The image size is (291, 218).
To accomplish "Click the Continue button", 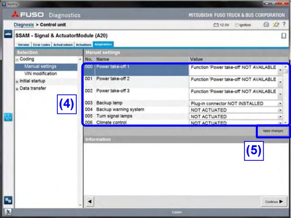I will pos(274,201).
